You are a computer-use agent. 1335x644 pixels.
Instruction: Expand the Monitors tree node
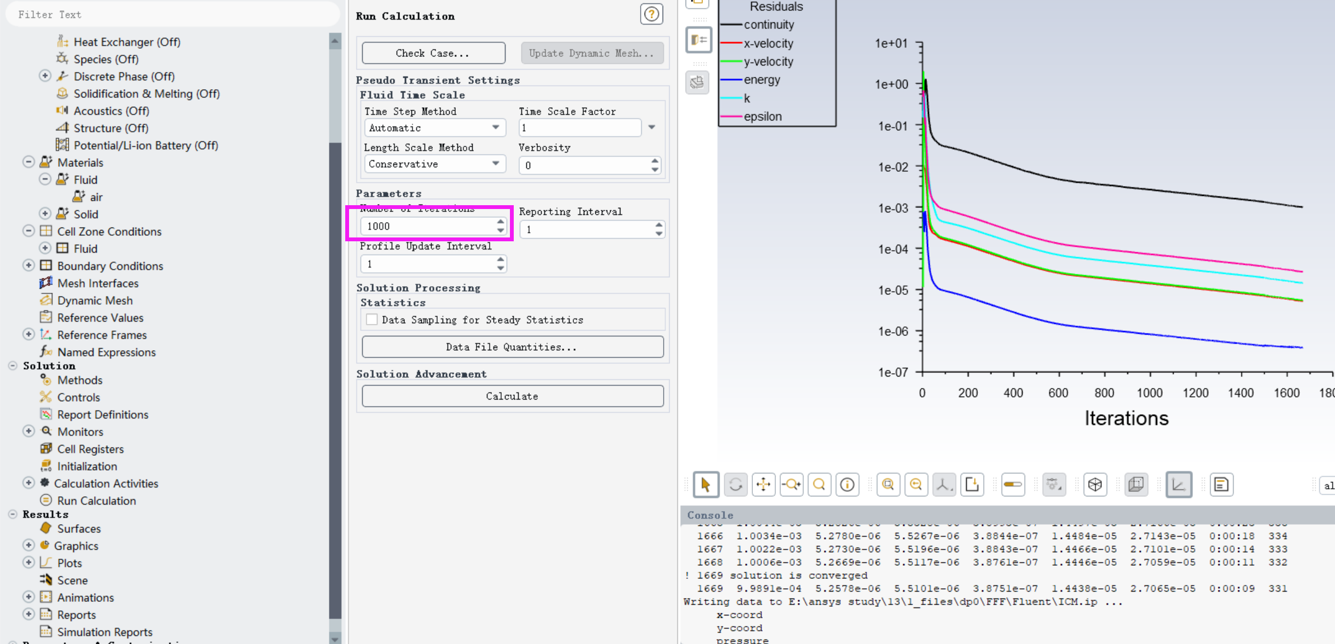(x=28, y=431)
